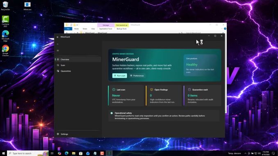
Task: Click the Open findings warning icon
Action: [x=151, y=90]
